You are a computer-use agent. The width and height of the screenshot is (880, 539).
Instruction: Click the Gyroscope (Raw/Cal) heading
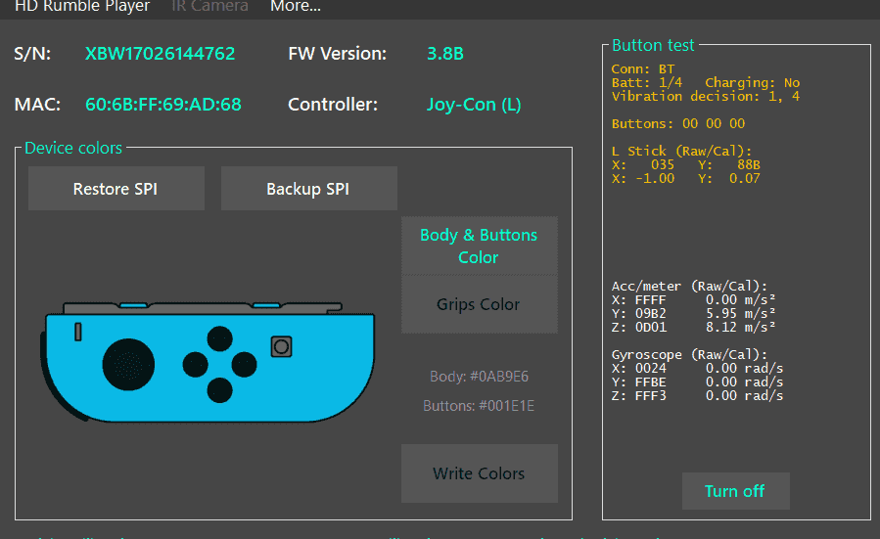[689, 354]
